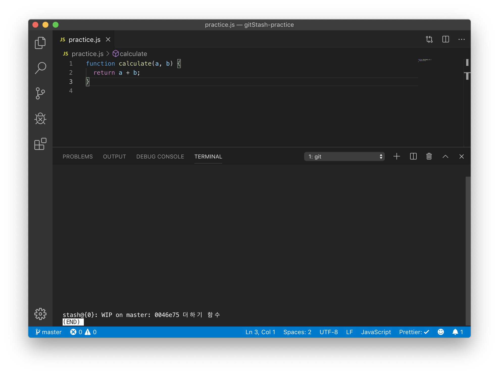Switch to the PROBLEMS tab
The width and height of the screenshot is (499, 375).
pyautogui.click(x=78, y=156)
